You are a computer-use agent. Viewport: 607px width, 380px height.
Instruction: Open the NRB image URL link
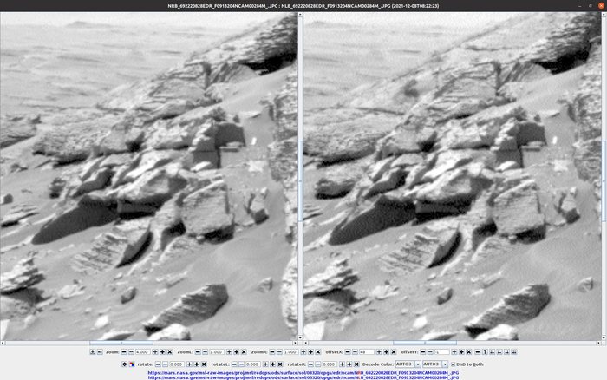click(303, 373)
